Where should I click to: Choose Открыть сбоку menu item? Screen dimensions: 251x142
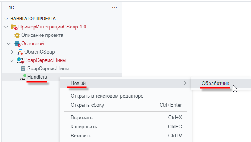pyautogui.click(x=125, y=105)
